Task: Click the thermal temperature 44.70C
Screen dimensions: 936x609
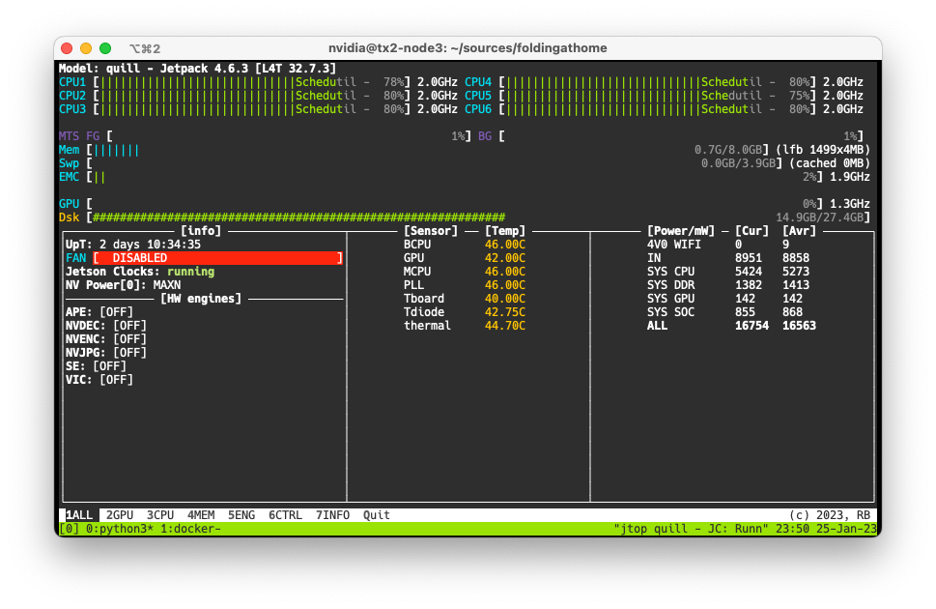Action: pos(505,326)
